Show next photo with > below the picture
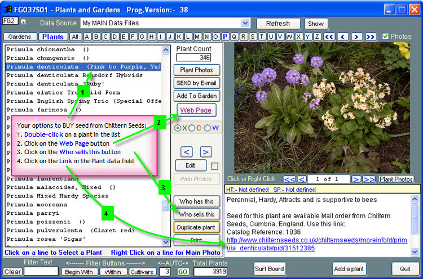 356,179
